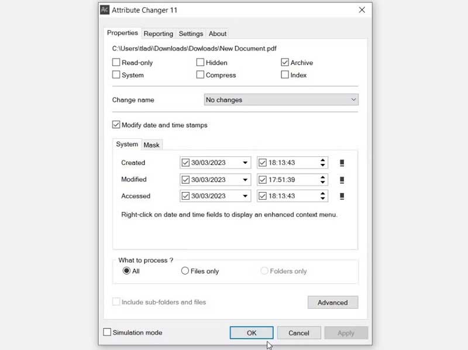
Task: Switch to the Settings tab
Action: coord(191,33)
